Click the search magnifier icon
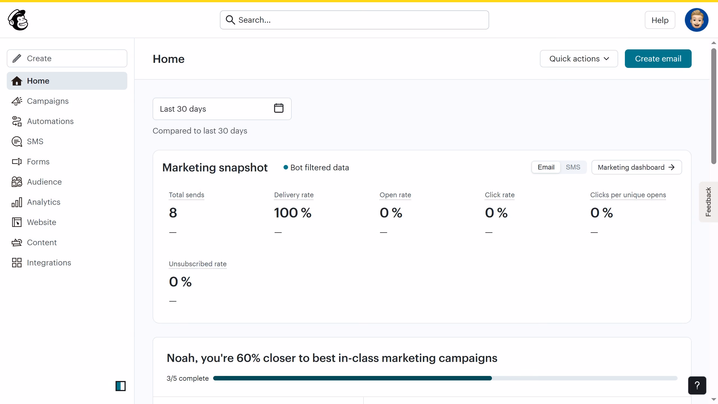 [x=230, y=20]
